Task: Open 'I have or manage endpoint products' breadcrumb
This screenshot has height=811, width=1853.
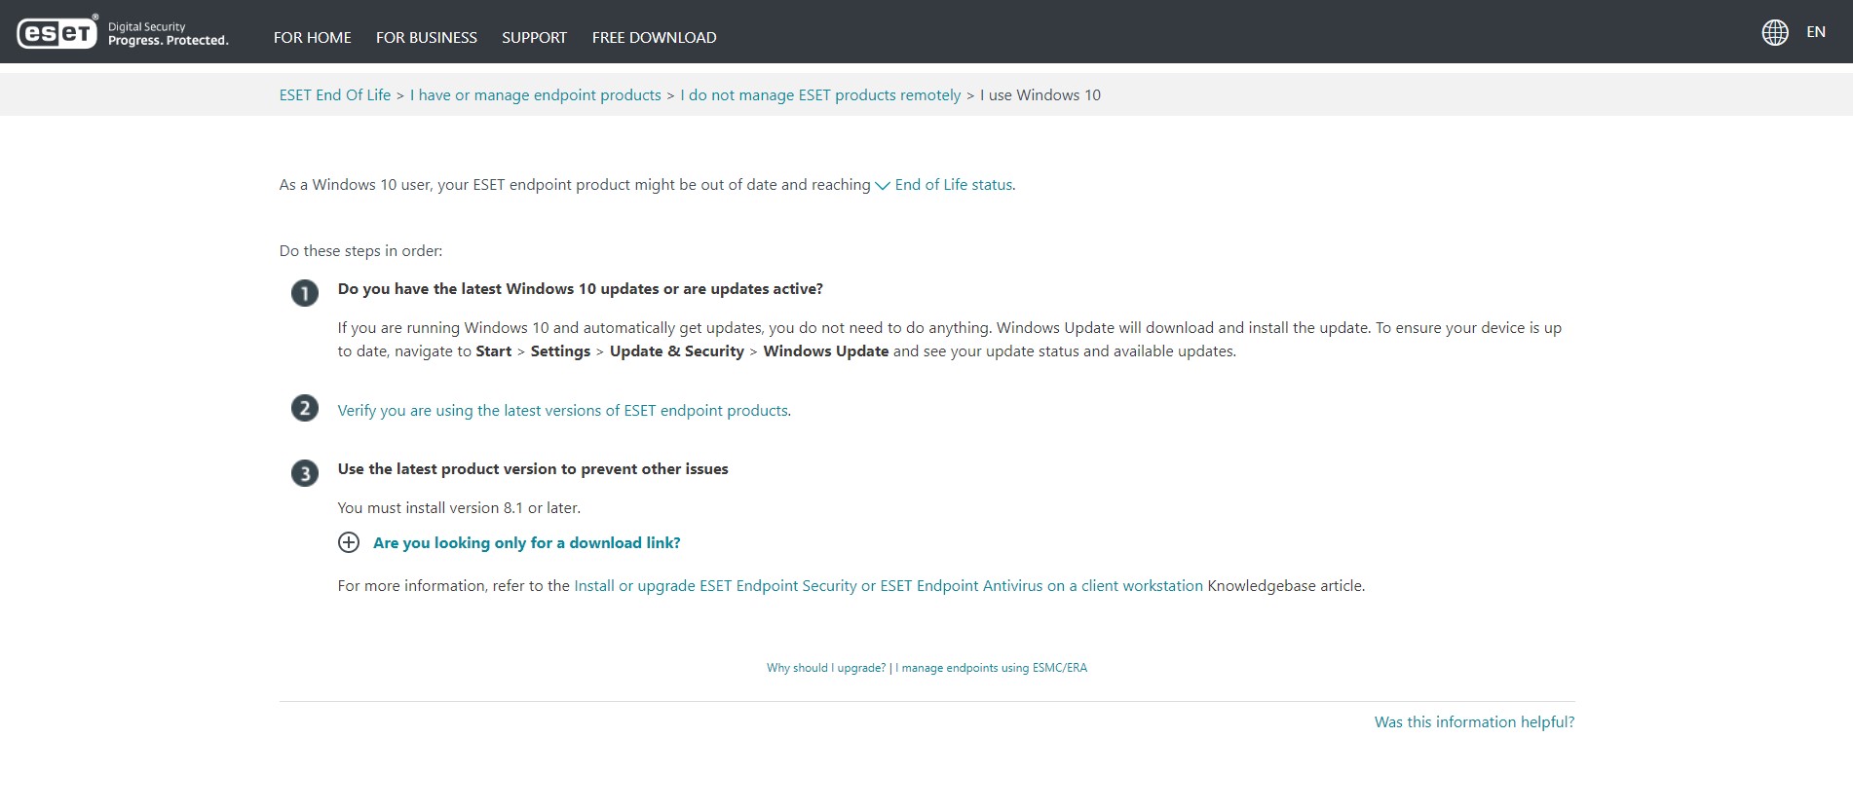Action: [536, 94]
